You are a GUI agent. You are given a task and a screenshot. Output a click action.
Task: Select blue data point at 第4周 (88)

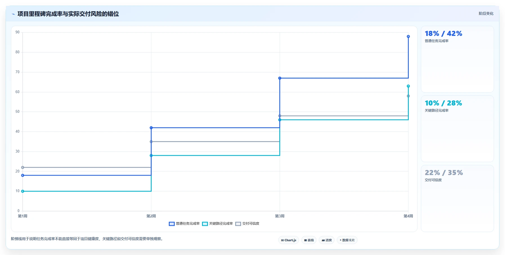[408, 36]
